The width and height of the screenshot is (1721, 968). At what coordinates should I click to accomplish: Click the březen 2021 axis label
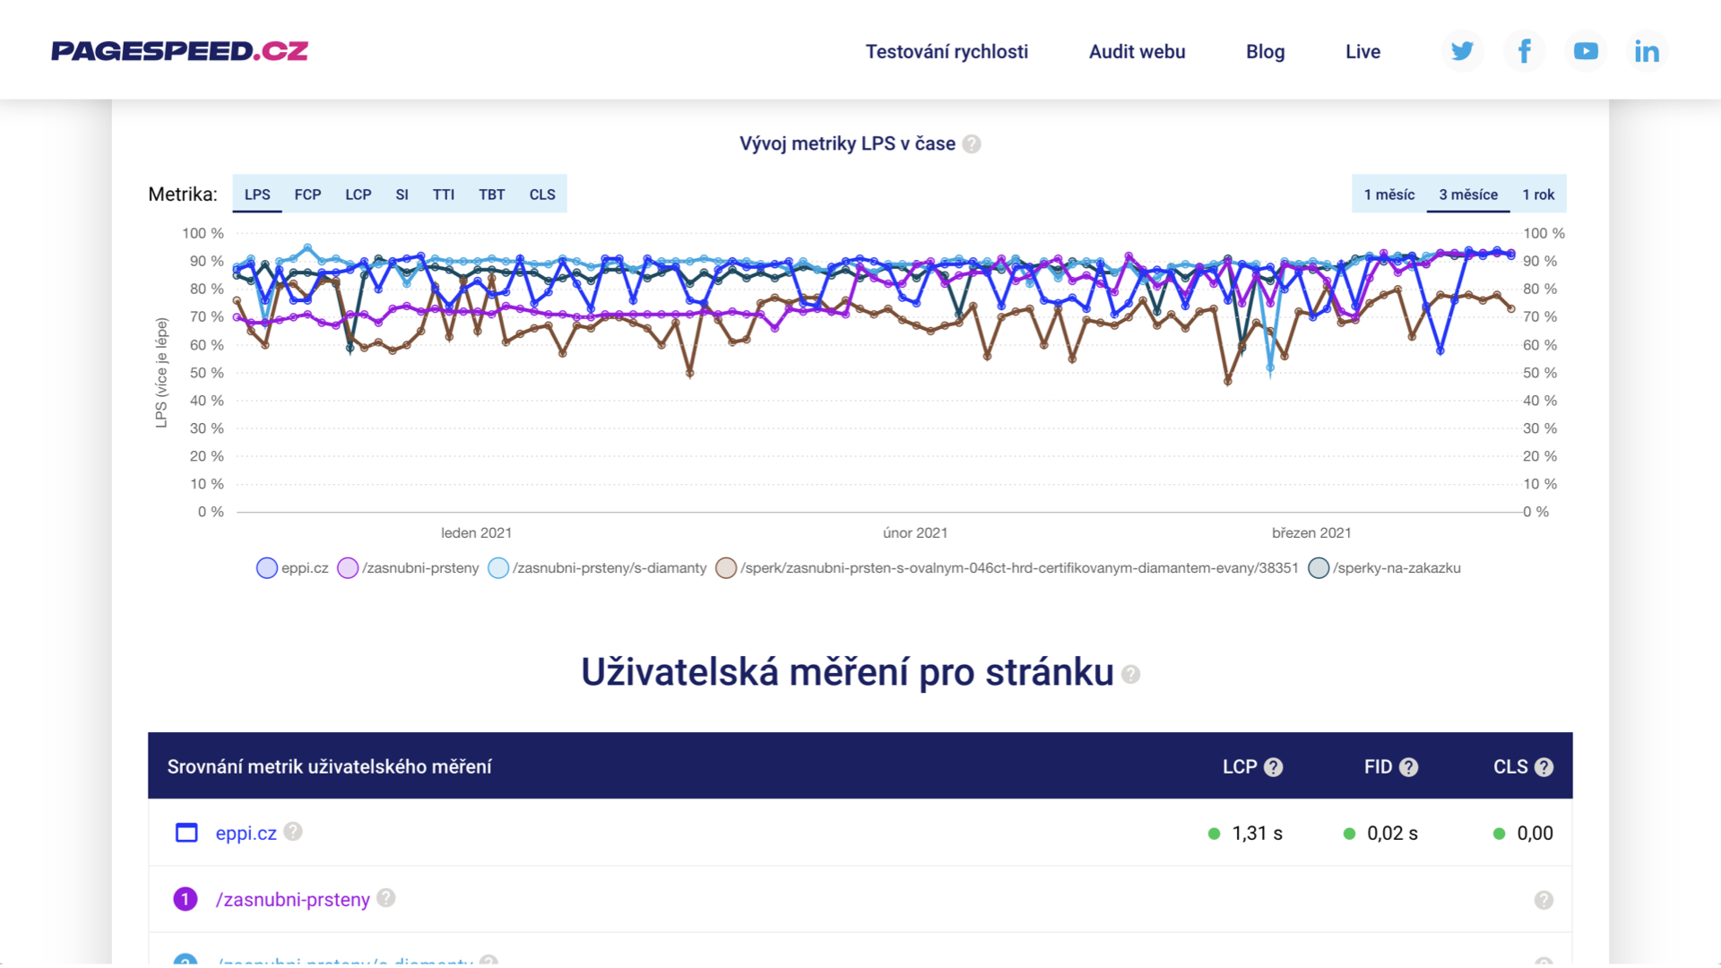[x=1311, y=533]
